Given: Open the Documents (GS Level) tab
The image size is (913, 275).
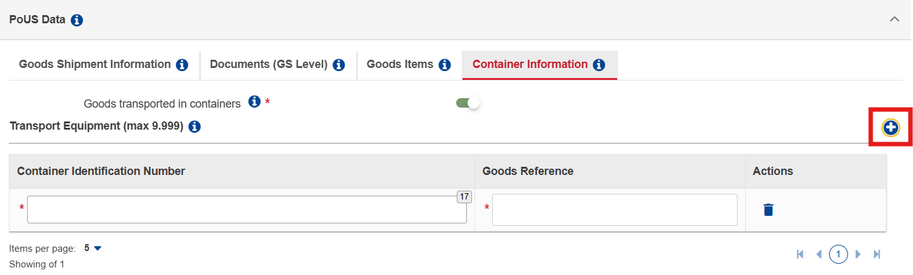Looking at the screenshot, I should (269, 64).
